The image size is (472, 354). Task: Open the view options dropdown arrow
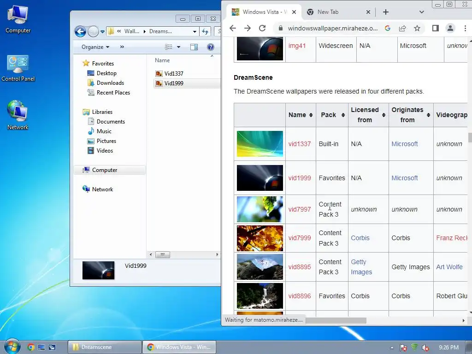[x=178, y=47]
